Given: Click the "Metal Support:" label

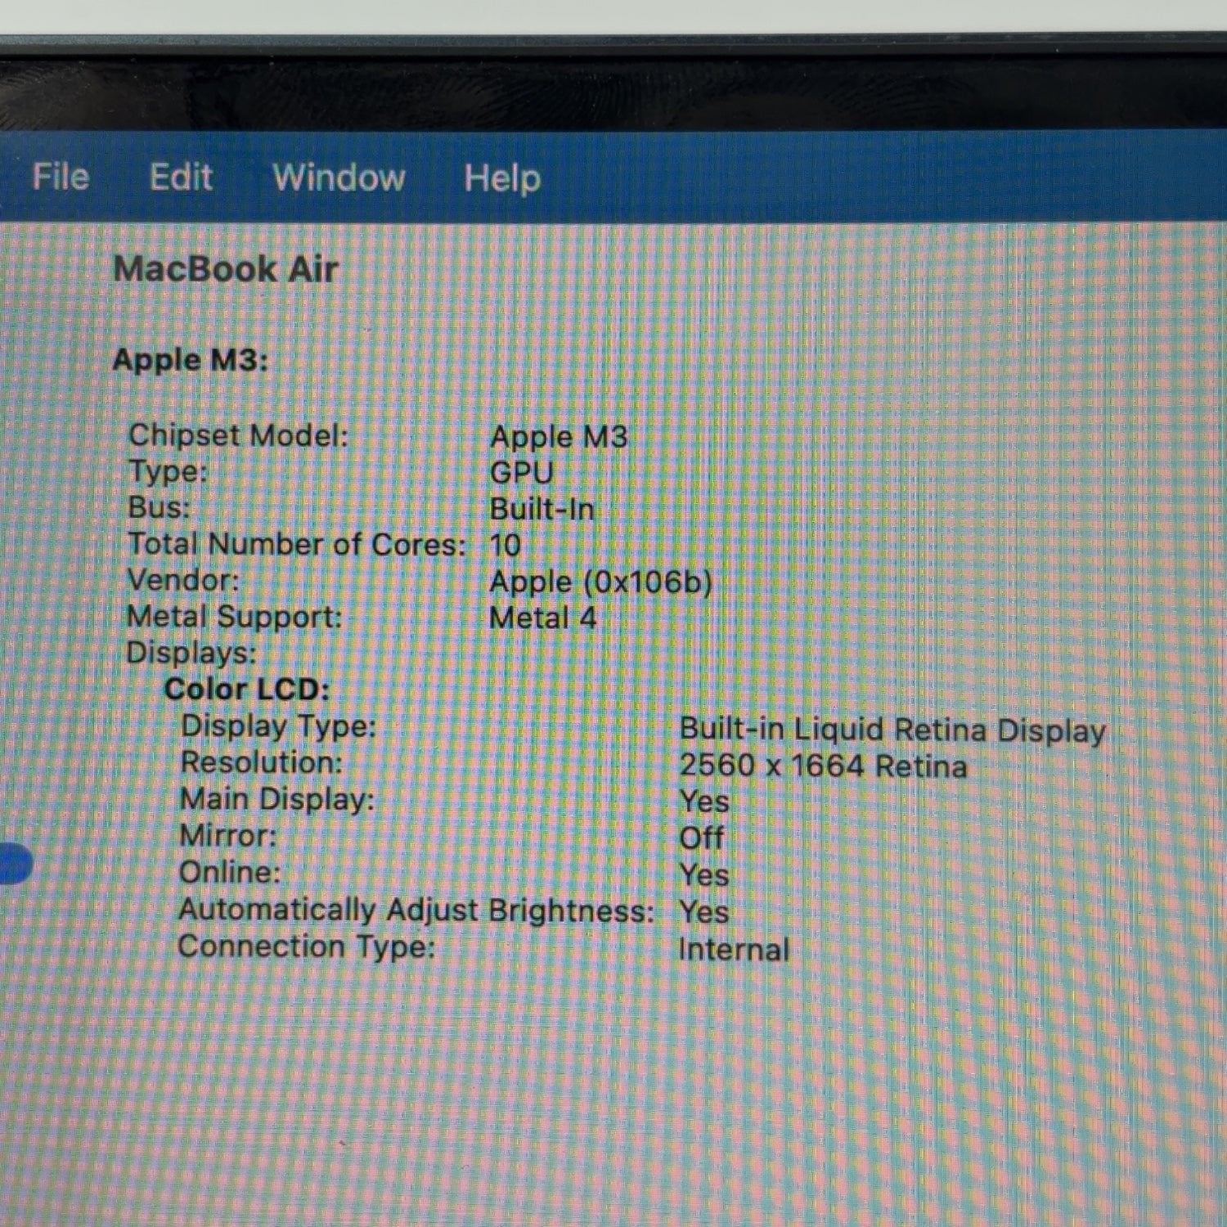Looking at the screenshot, I should click(x=235, y=617).
